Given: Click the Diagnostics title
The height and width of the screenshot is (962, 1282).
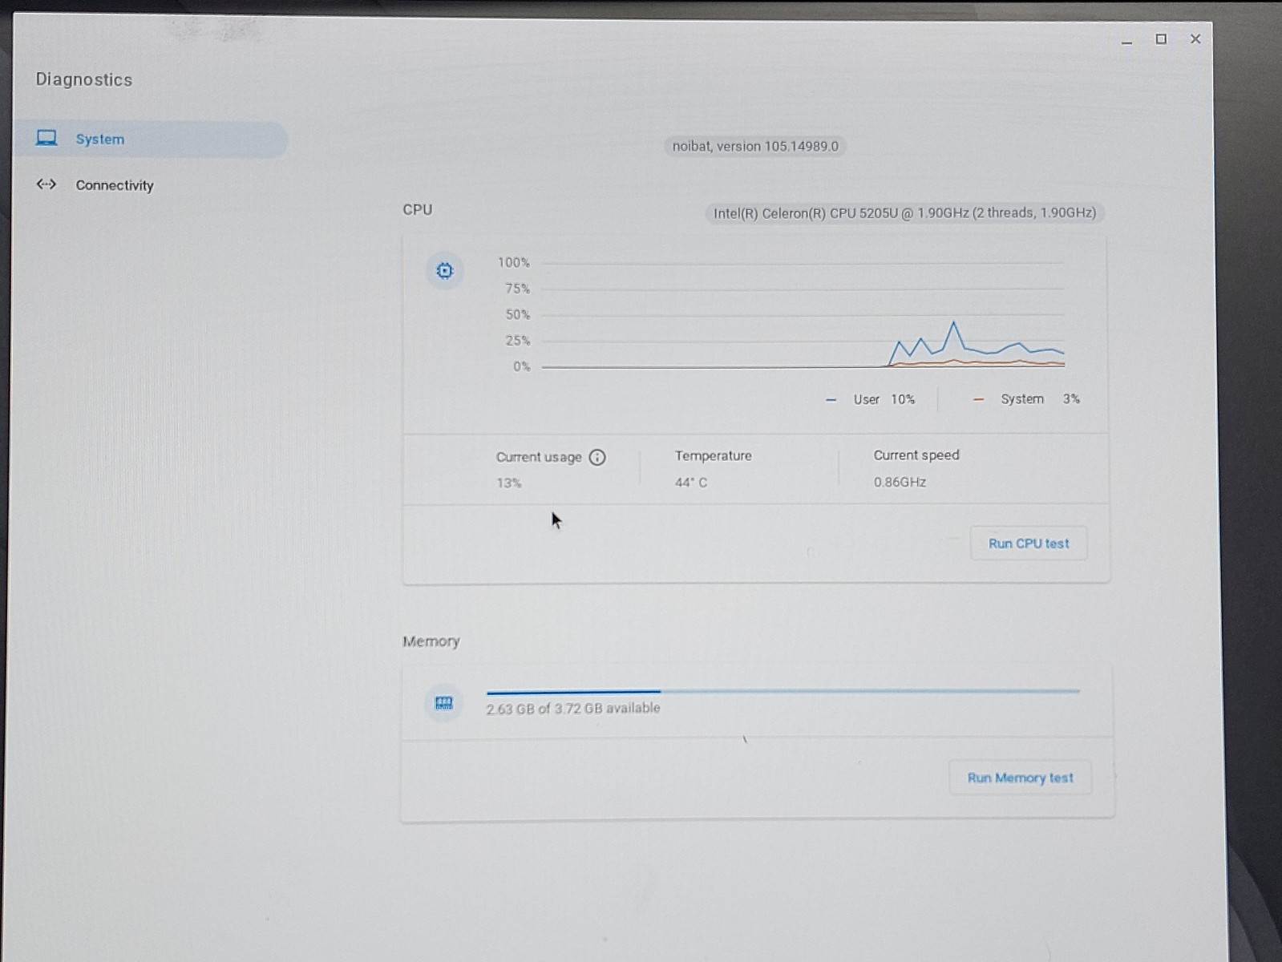Looking at the screenshot, I should coord(84,79).
